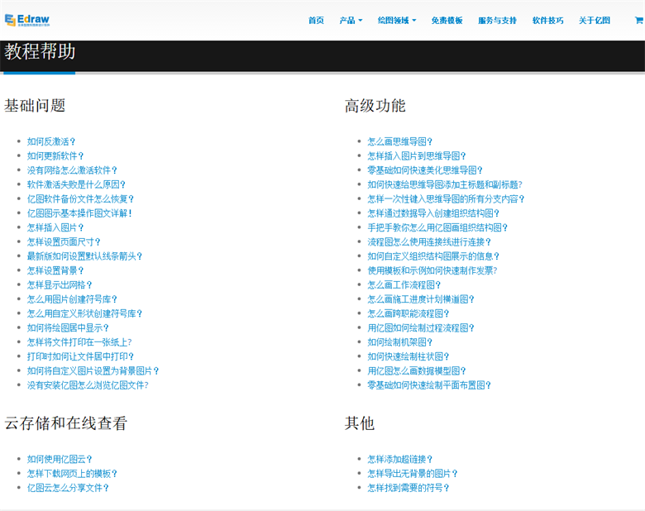Viewport: 645px width, 511px height.
Task: Open the link 用亿图如何绘制过程流程图？
Action: click(421, 328)
